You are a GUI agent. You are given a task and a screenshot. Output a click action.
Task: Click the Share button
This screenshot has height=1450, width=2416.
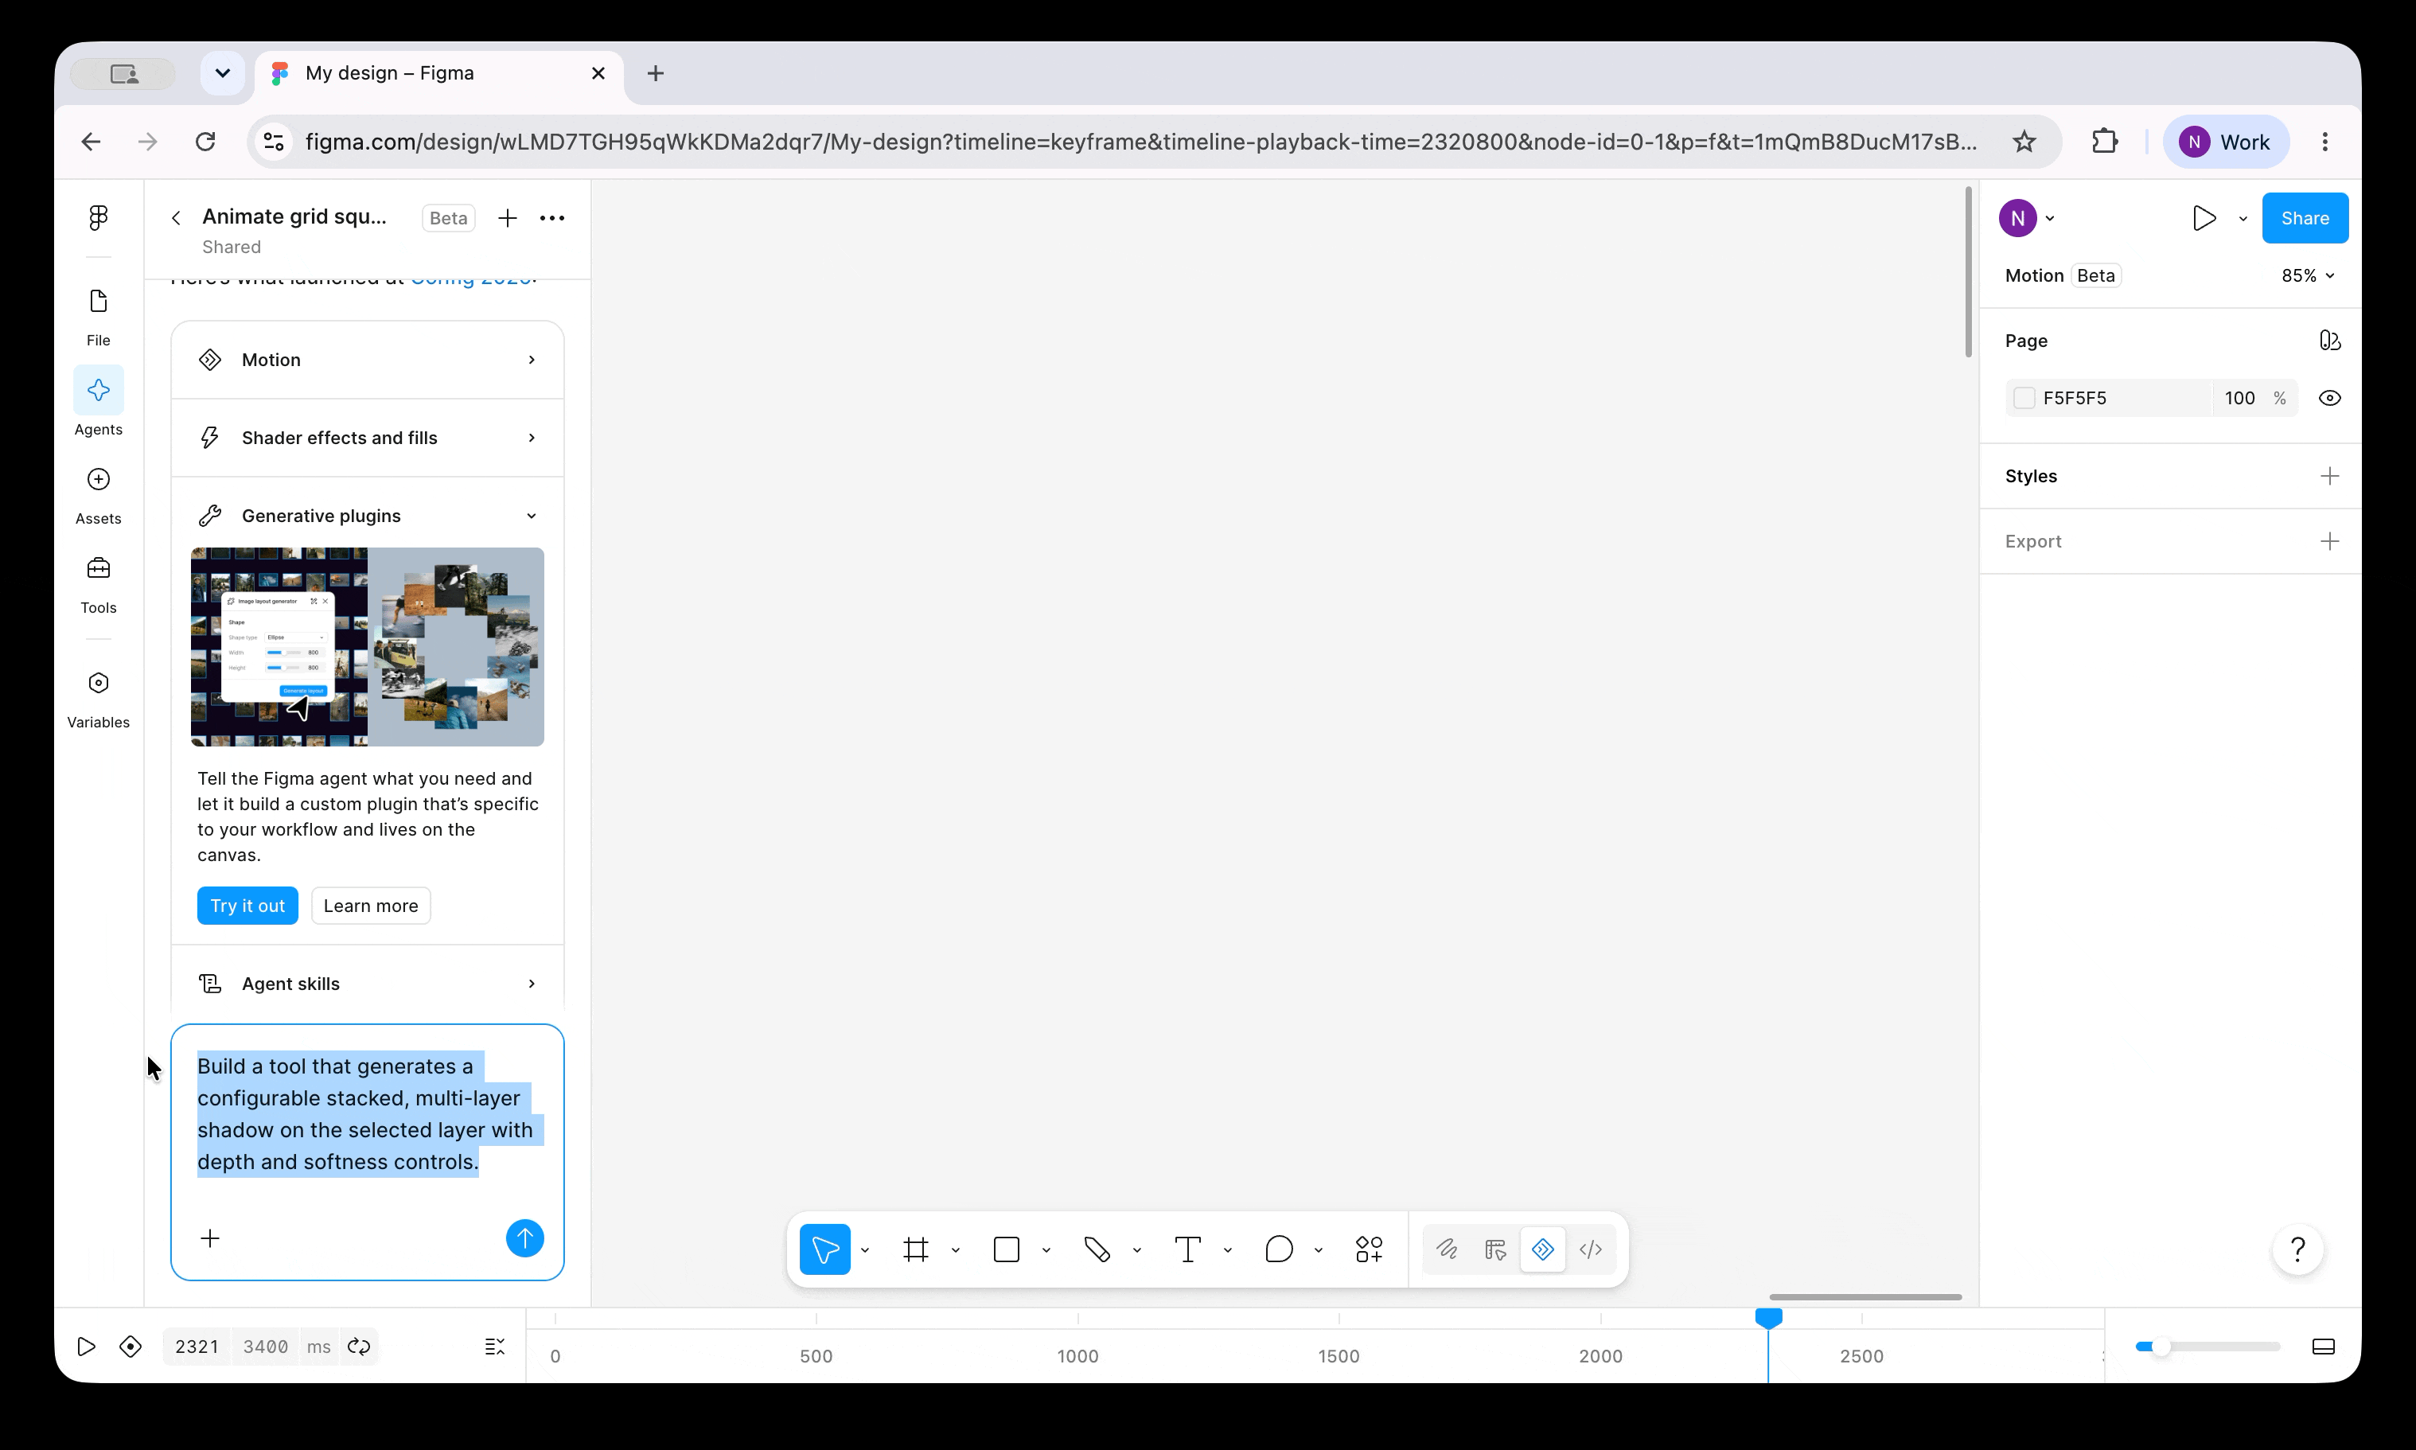[x=2305, y=218]
